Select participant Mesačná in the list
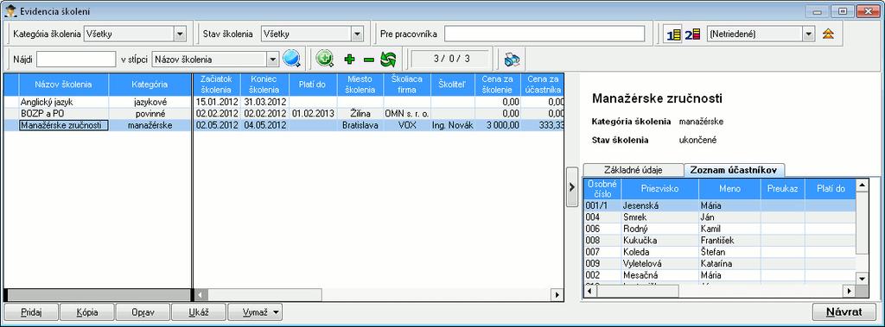885x327 pixels. pyautogui.click(x=720, y=275)
